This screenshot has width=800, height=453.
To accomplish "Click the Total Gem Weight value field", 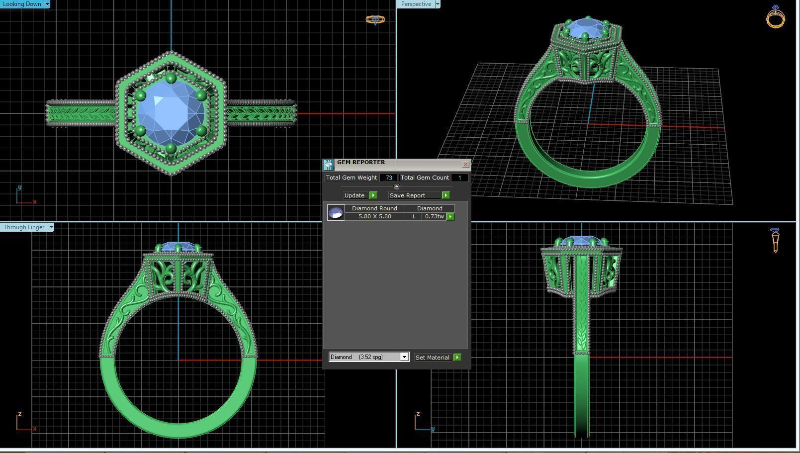I will click(388, 178).
